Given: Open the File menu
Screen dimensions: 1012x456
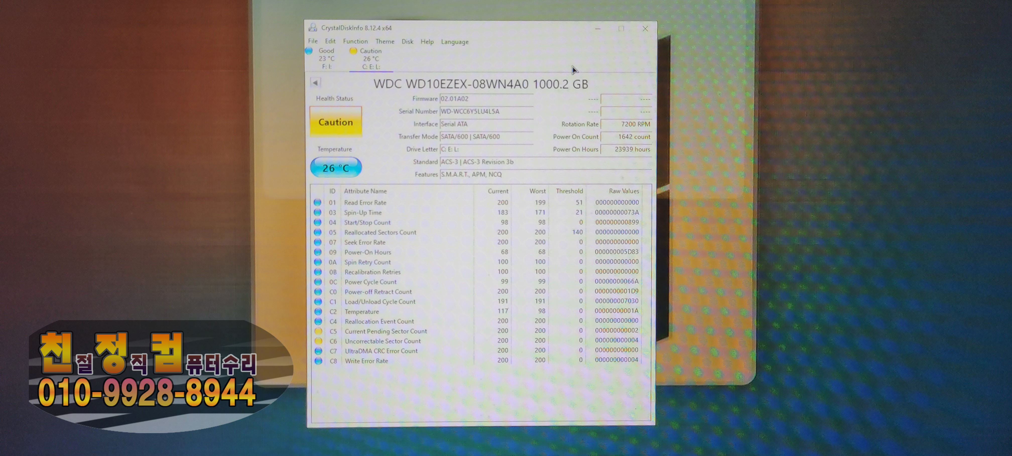Looking at the screenshot, I should pos(313,41).
